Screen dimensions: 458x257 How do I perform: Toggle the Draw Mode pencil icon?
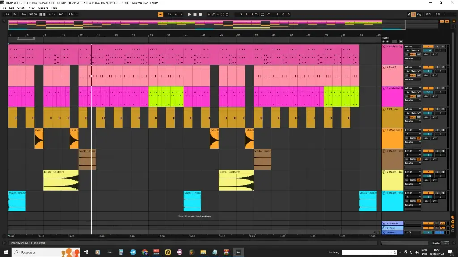point(409,14)
